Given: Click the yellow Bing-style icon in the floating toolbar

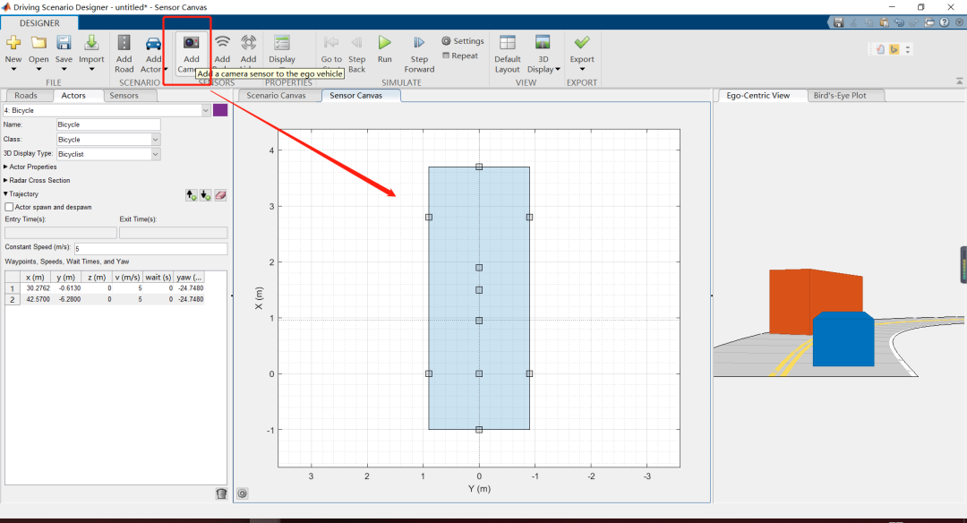Looking at the screenshot, I should tap(894, 49).
